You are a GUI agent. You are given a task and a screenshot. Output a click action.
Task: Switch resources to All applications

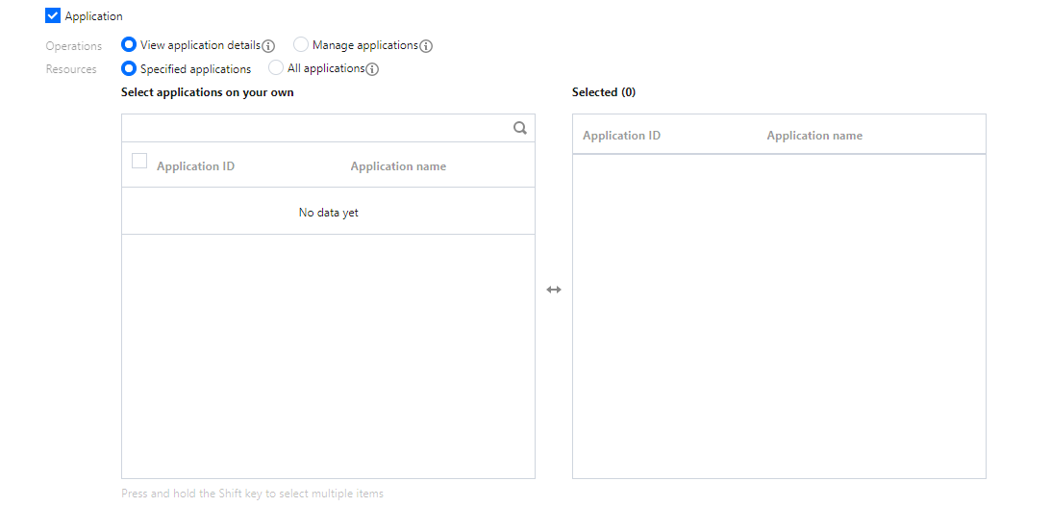pyautogui.click(x=276, y=68)
